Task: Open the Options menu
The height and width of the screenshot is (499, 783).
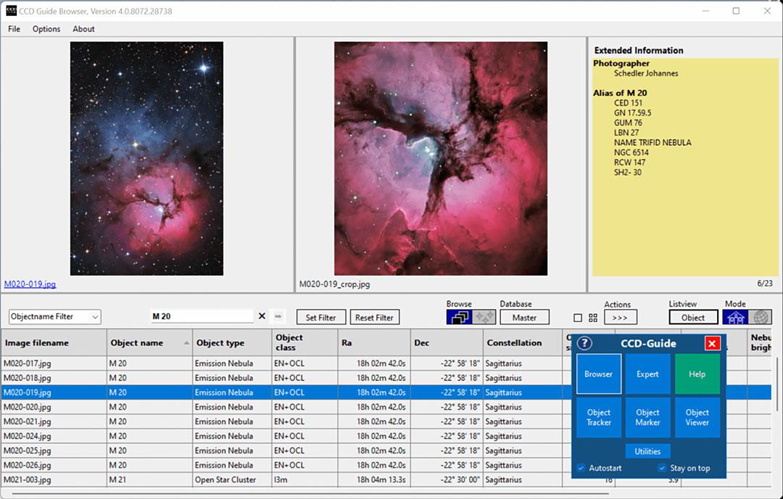Action: tap(46, 29)
